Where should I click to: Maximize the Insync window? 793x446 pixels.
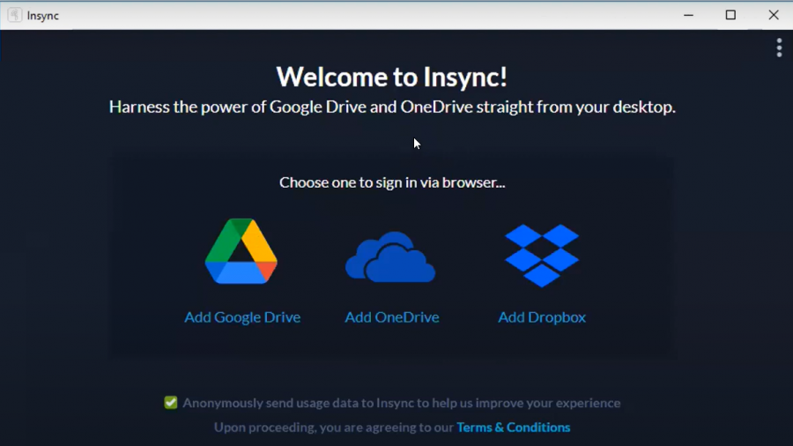tap(730, 15)
